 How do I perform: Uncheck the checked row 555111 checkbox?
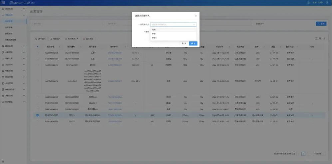(38, 115)
